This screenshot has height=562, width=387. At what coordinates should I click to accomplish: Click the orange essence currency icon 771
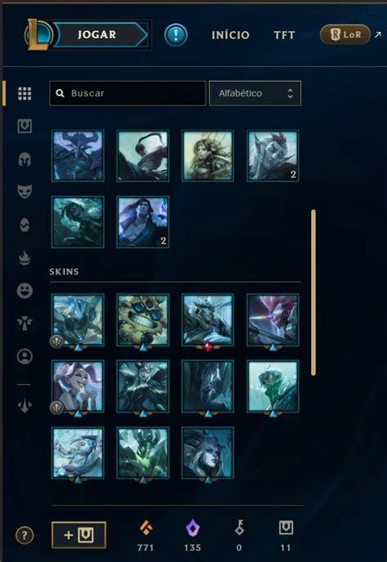pos(146,528)
